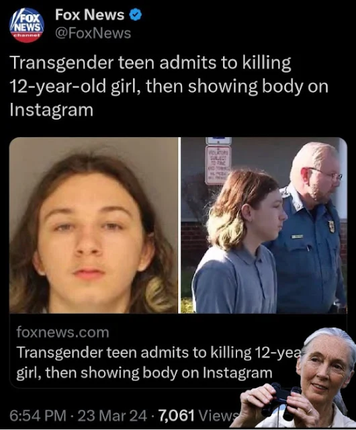
Task: Click the Fox News profile avatar logo
Action: pos(27,25)
